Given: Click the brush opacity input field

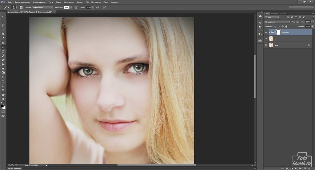Looking at the screenshot, I should point(66,7).
